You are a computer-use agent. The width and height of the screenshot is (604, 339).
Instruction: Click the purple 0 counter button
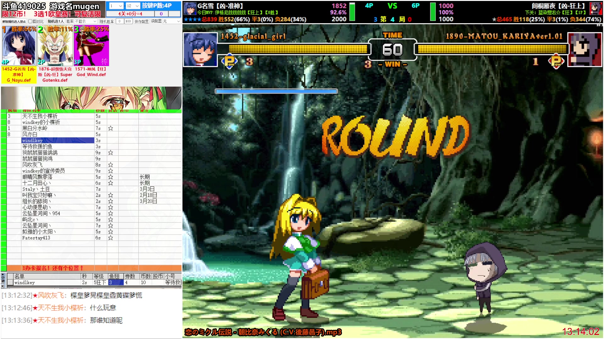pos(161,14)
